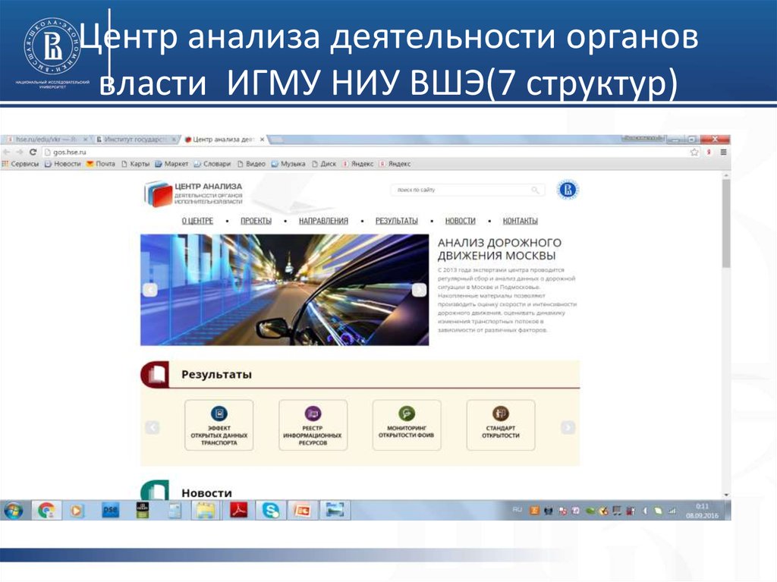
Task: Open the Результаты section red book icon
Action: [155, 373]
